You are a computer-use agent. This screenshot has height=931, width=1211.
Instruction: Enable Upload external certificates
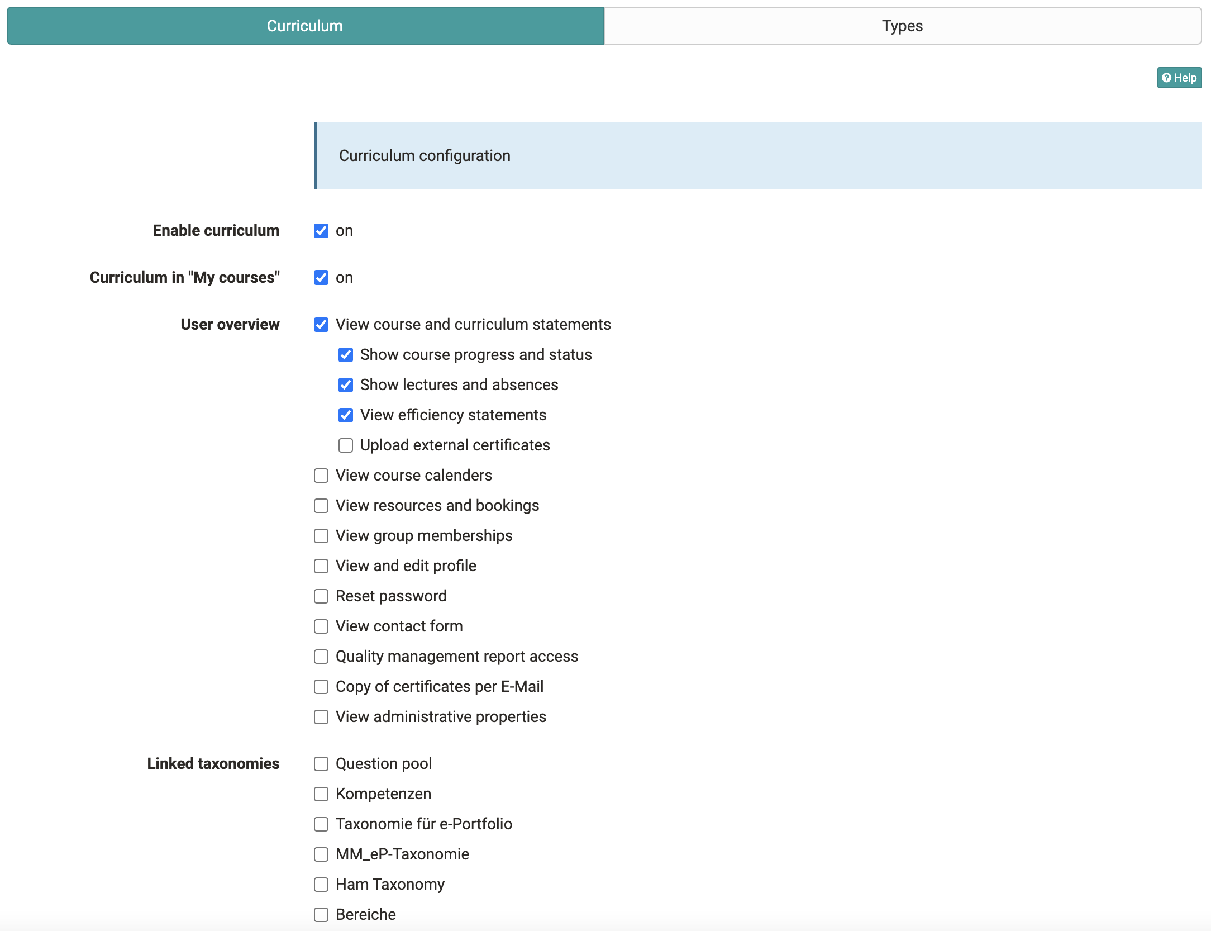pos(346,445)
